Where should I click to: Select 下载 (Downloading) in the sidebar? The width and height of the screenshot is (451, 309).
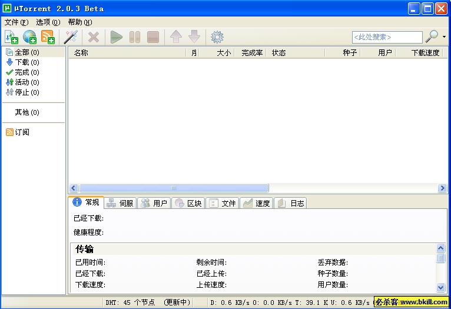[x=22, y=62]
